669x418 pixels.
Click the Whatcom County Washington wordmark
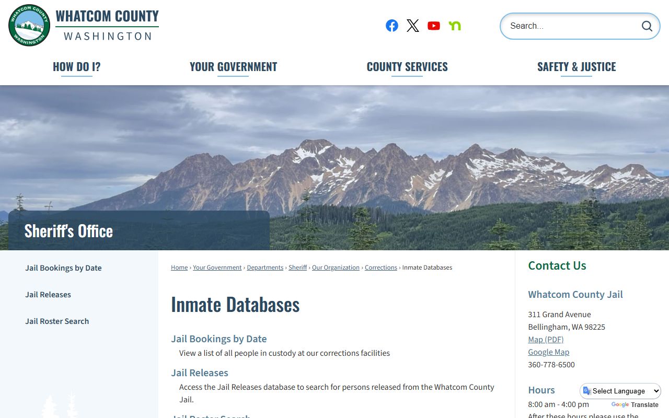(107, 25)
